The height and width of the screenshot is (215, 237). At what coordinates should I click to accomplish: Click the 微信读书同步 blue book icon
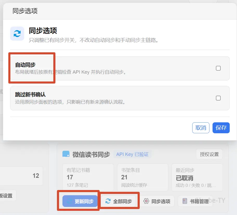pyautogui.click(x=66, y=154)
